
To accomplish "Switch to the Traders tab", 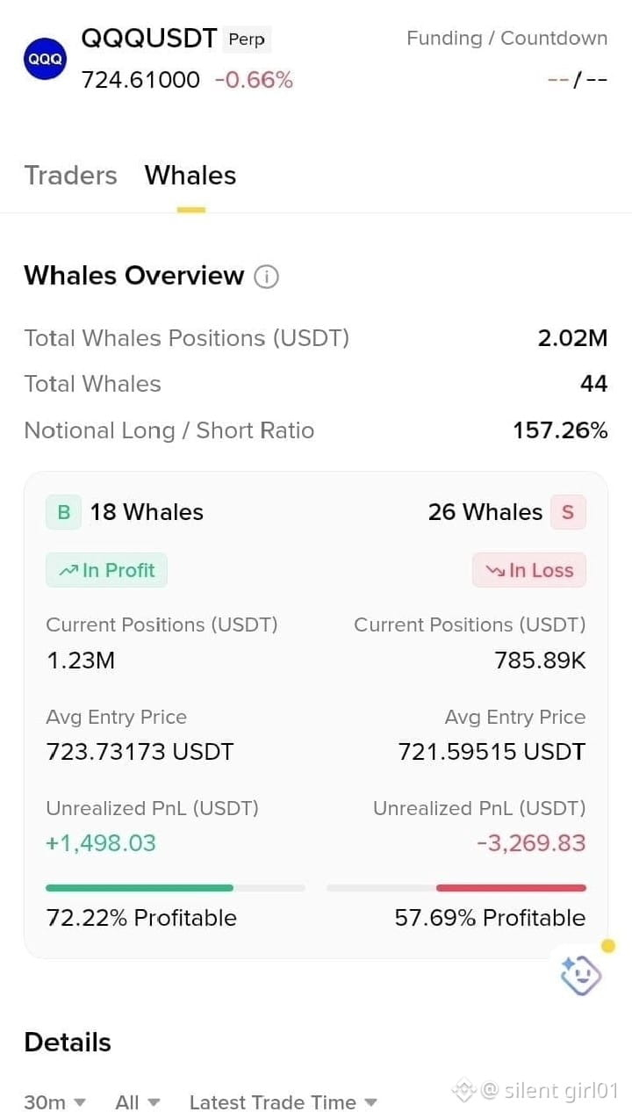I will [x=70, y=176].
